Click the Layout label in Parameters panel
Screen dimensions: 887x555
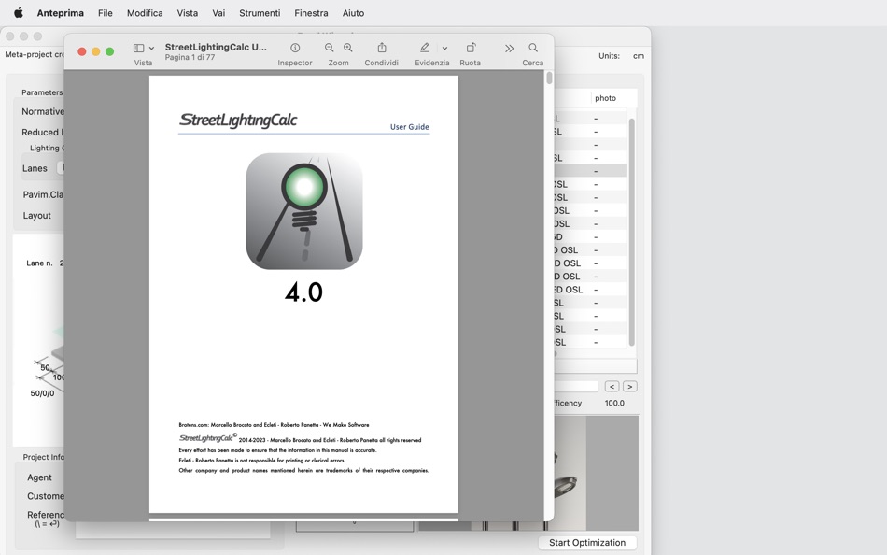pyautogui.click(x=36, y=215)
